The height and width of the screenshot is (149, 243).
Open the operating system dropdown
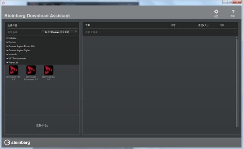[x=60, y=32]
